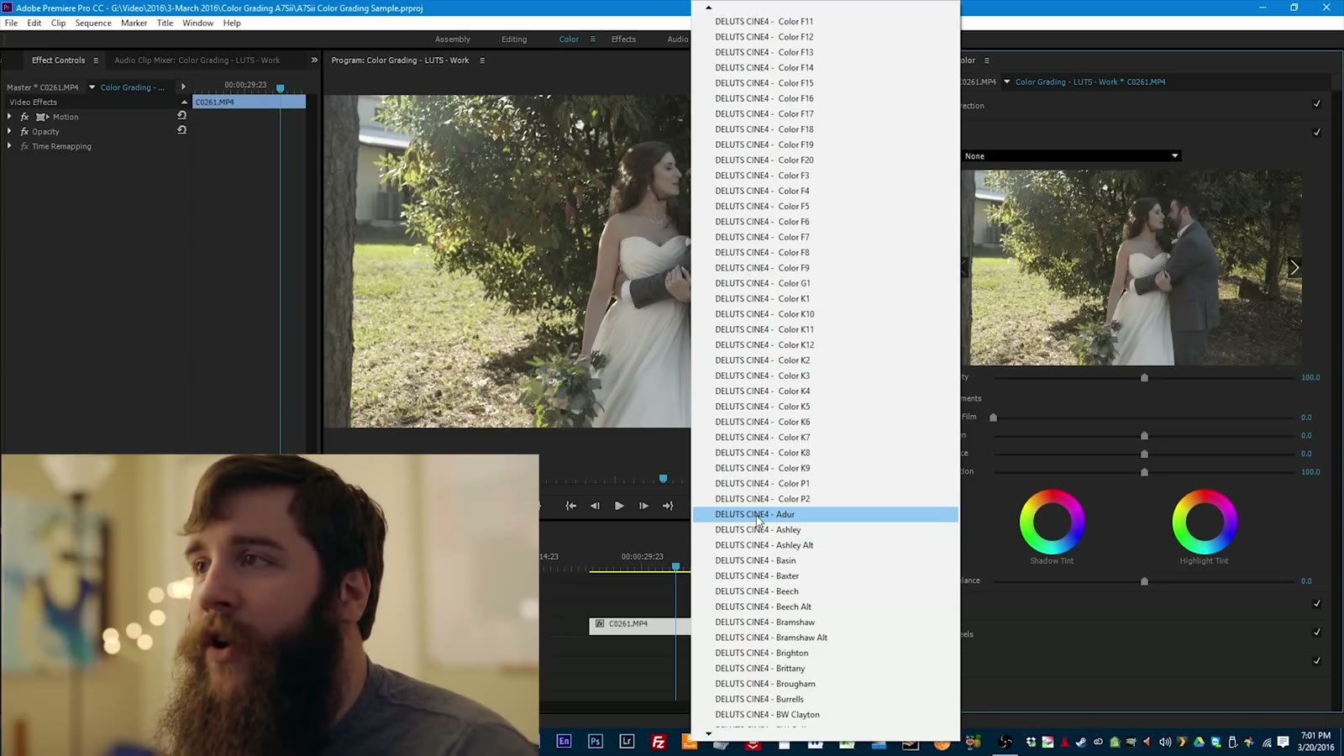
Task: Toggle the bottom Lumetri section checkbox
Action: [x=1316, y=661]
